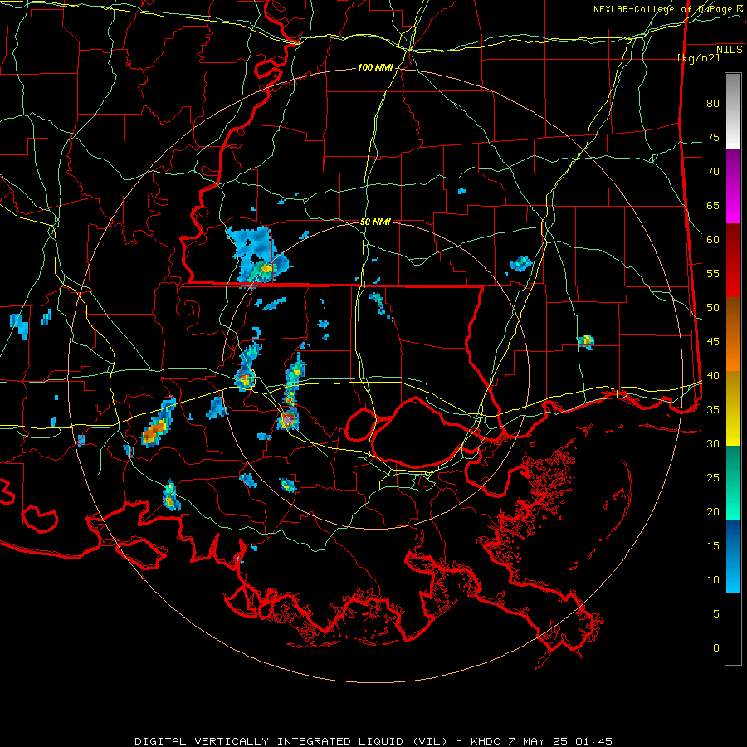Click the 7 MAY 25 date in the caption

(x=538, y=741)
